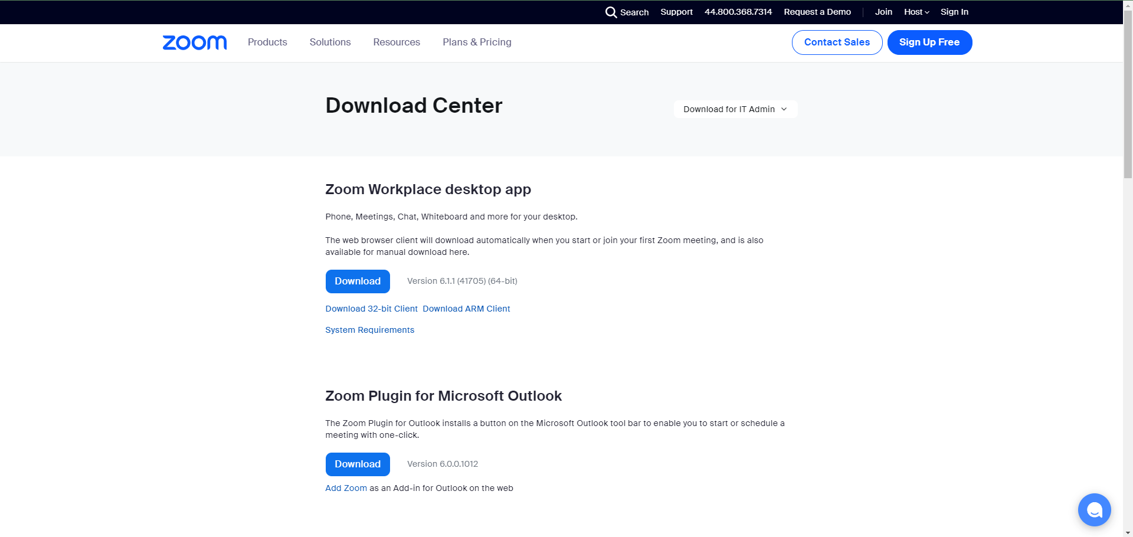Click the Support link
The height and width of the screenshot is (537, 1133).
tap(676, 12)
